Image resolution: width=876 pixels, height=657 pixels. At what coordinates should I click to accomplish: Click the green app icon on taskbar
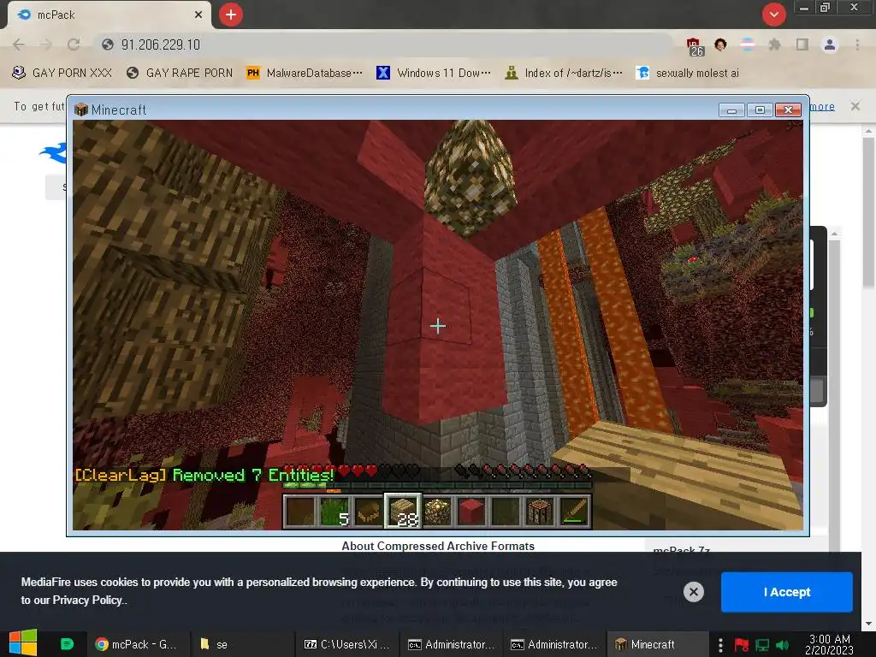[x=67, y=644]
